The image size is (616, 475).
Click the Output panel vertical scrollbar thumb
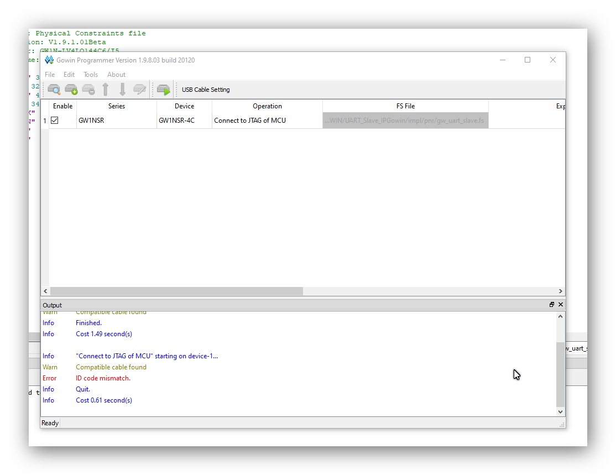[560, 375]
